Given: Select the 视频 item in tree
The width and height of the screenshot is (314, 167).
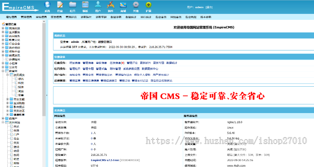Looking at the screenshot, I should tap(16, 130).
